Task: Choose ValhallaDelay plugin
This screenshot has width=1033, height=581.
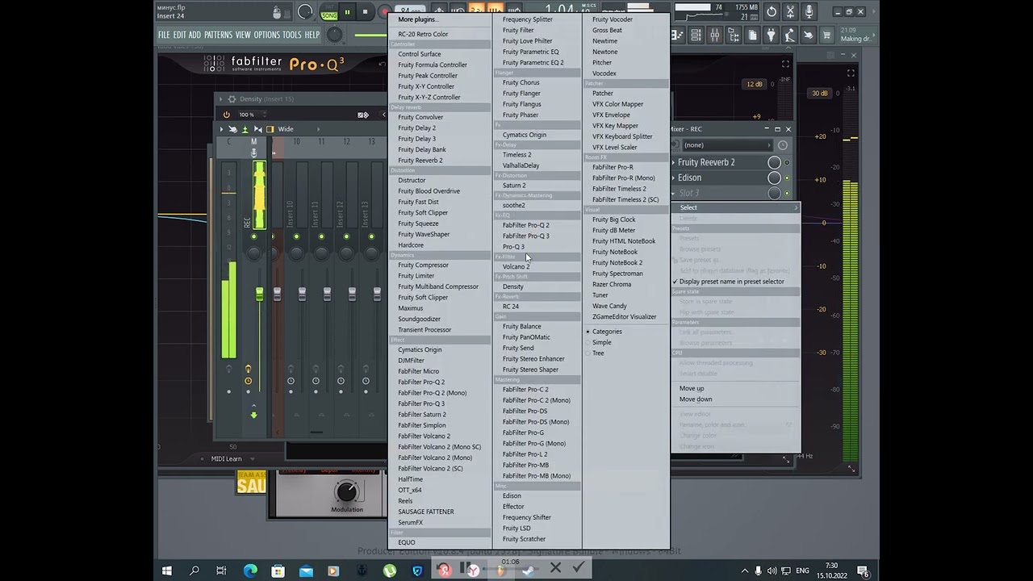Action: pos(521,165)
